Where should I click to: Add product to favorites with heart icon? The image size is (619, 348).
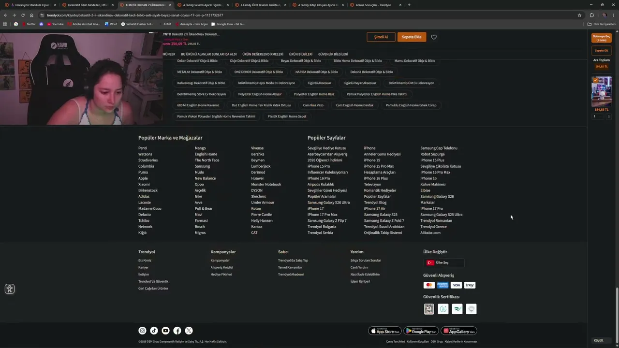click(x=434, y=37)
